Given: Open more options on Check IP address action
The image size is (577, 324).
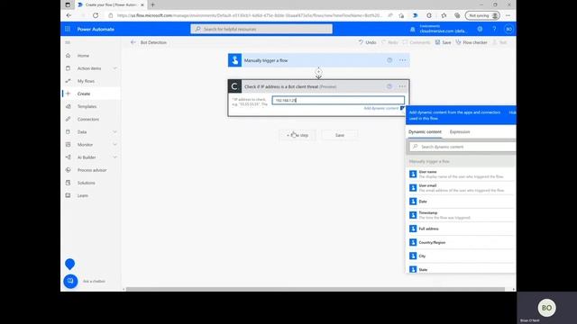Looking at the screenshot, I should [402, 86].
